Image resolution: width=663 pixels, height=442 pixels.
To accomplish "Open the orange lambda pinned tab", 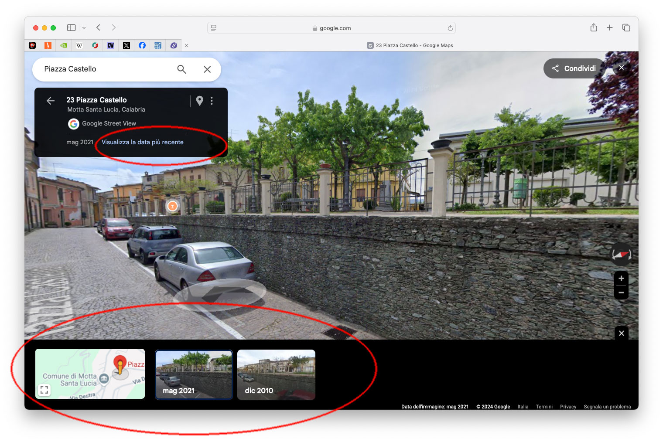I will click(48, 45).
